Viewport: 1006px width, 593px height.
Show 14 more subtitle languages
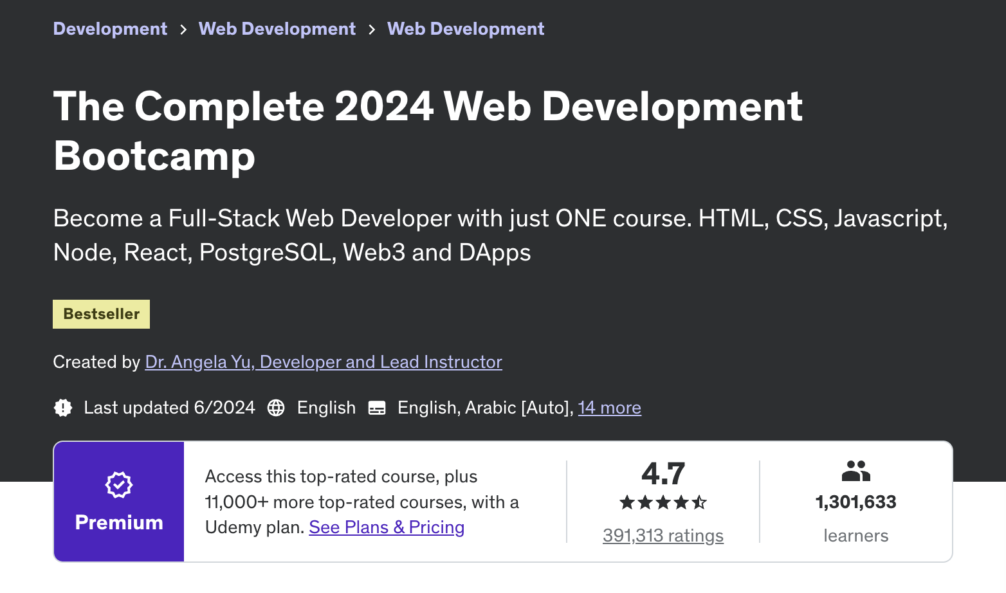pos(610,408)
